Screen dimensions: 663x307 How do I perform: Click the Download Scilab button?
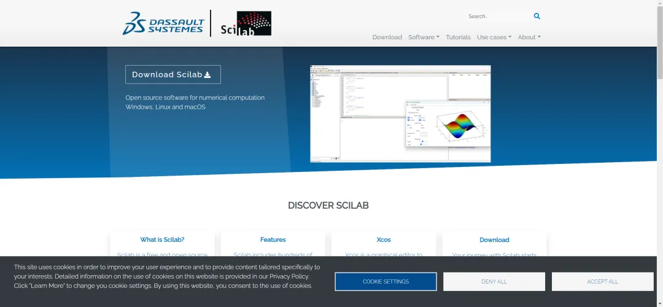pyautogui.click(x=173, y=74)
